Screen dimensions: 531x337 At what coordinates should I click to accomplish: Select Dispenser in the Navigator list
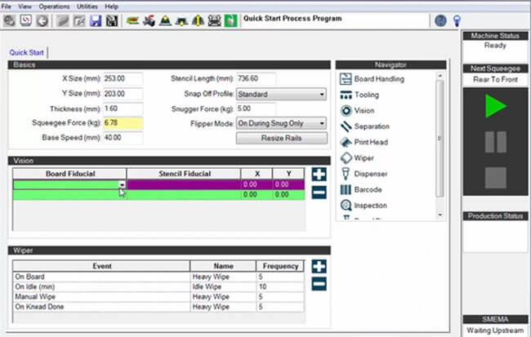click(x=370, y=174)
